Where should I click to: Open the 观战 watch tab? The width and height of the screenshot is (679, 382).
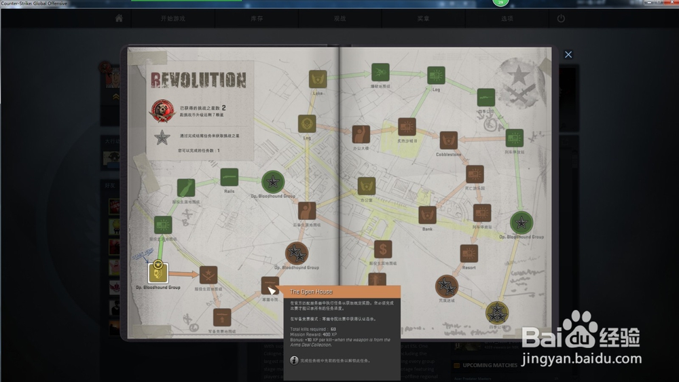339,18
